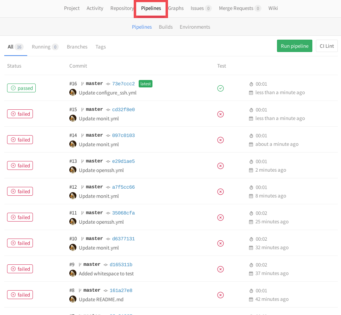Image resolution: width=341 pixels, height=315 pixels.
Task: Click the passed status badge on pipeline #16
Action: (x=21, y=88)
